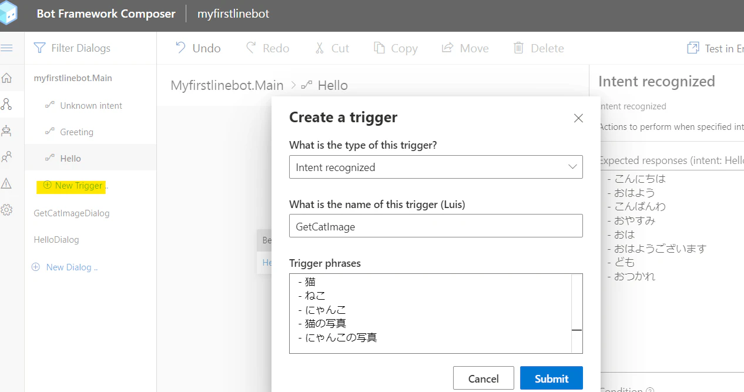Click the Cancel button
Viewport: 744px width, 392px height.
tap(484, 378)
